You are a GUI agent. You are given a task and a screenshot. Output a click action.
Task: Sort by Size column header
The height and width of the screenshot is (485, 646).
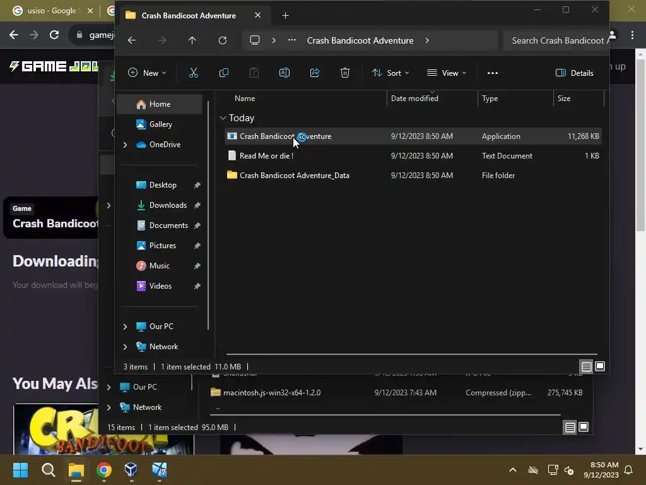click(x=564, y=98)
